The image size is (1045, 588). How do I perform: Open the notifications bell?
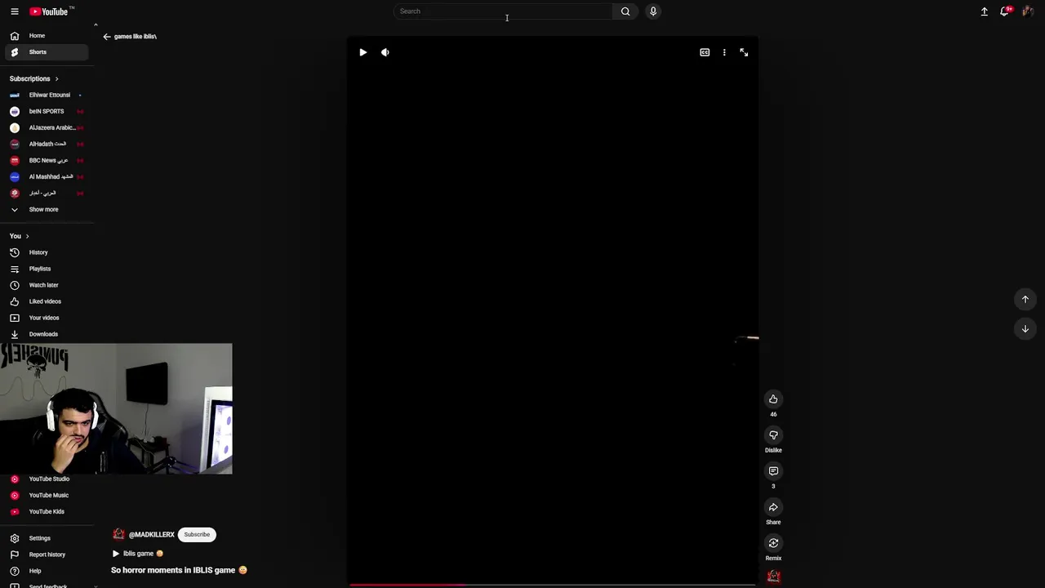1006,11
